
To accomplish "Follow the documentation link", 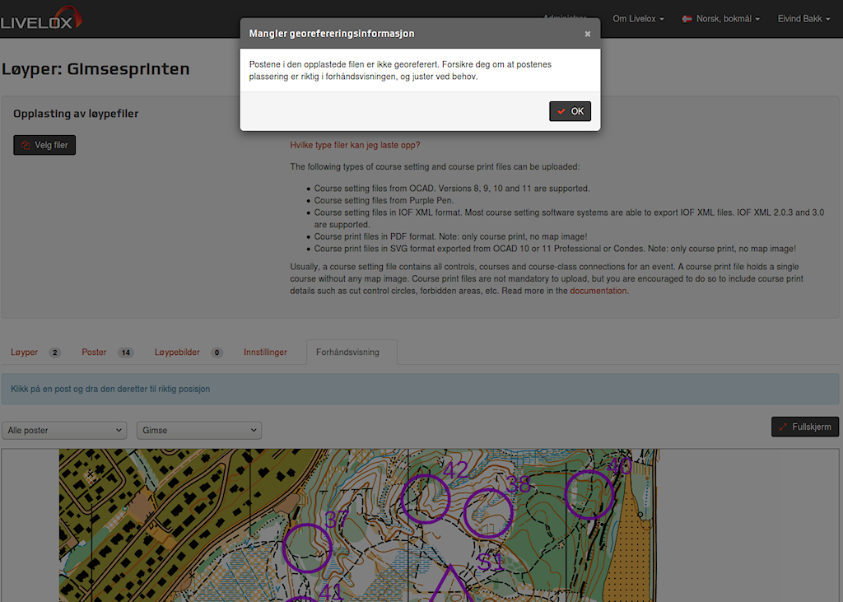I will click(x=598, y=291).
